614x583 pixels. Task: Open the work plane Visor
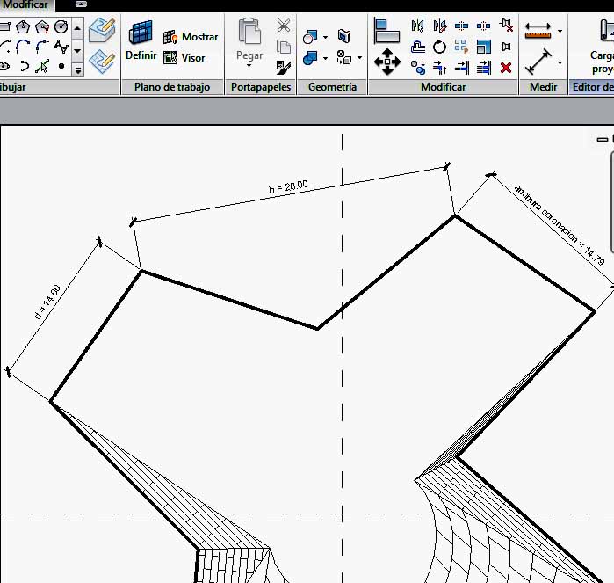point(184,58)
